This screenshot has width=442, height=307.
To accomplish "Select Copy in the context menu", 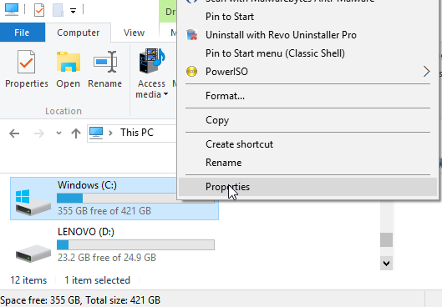I will [x=307, y=120].
